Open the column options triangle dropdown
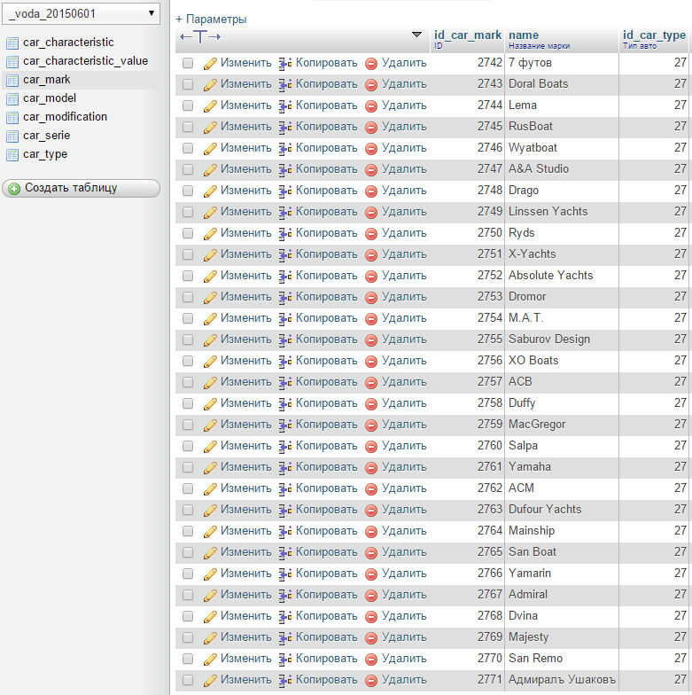This screenshot has width=692, height=695. point(416,35)
